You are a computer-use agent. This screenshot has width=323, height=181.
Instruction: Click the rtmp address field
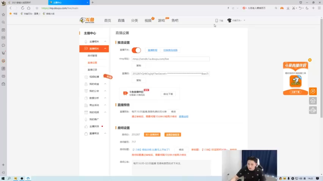(x=170, y=59)
